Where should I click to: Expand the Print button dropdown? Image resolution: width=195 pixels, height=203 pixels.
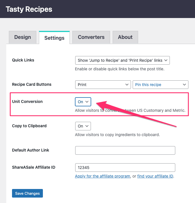[103, 85]
